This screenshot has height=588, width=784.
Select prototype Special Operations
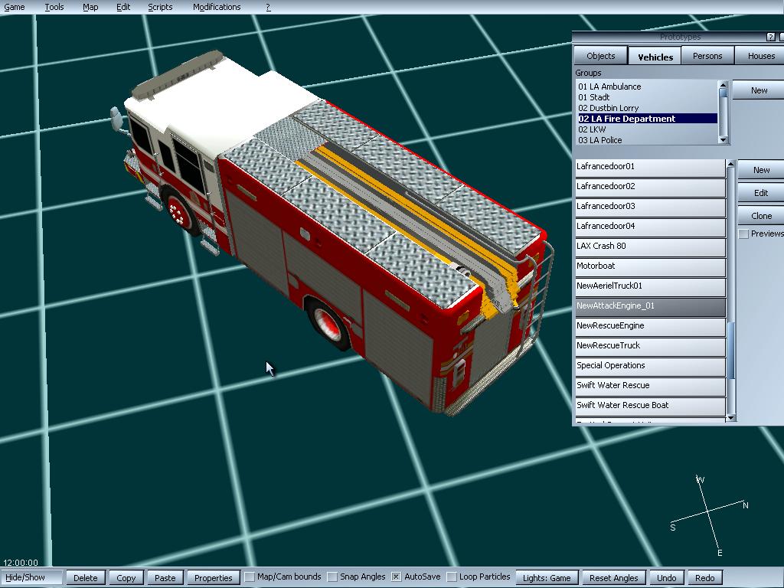pos(650,367)
